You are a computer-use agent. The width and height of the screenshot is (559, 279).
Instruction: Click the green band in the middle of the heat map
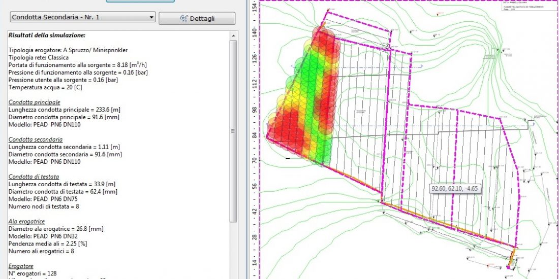point(310,101)
